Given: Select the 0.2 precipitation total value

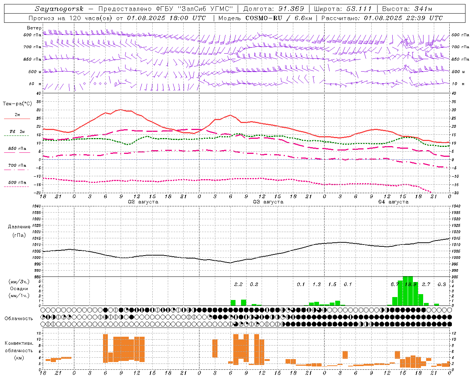Looking at the screenshot, I should (254, 284).
